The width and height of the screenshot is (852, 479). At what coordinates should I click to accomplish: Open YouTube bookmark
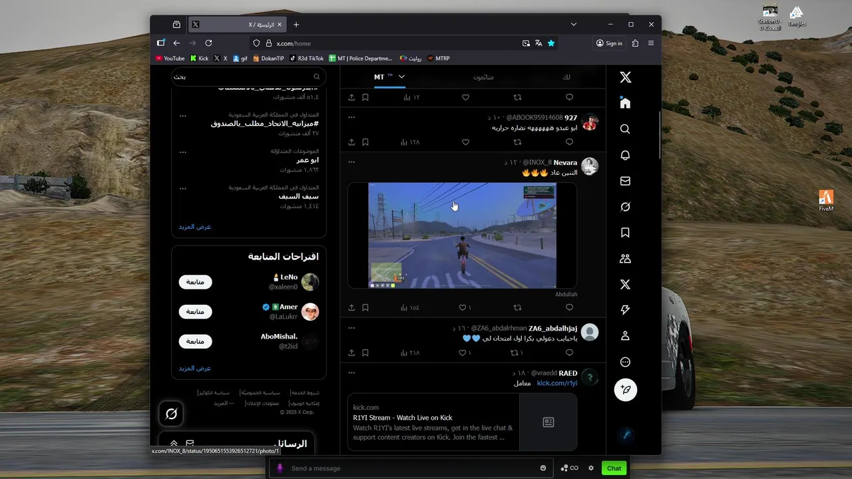click(x=170, y=59)
